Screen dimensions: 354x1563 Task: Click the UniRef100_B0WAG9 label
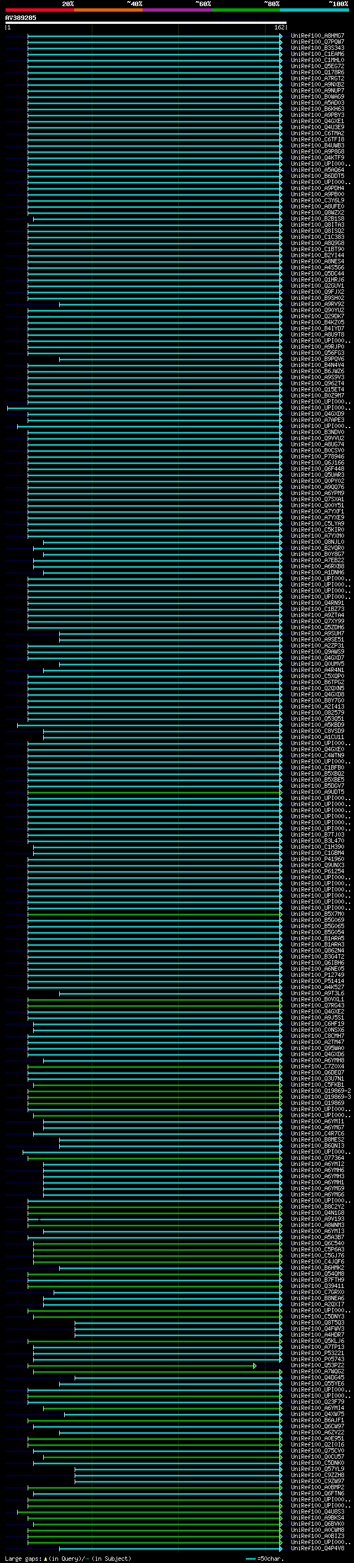tap(317, 96)
